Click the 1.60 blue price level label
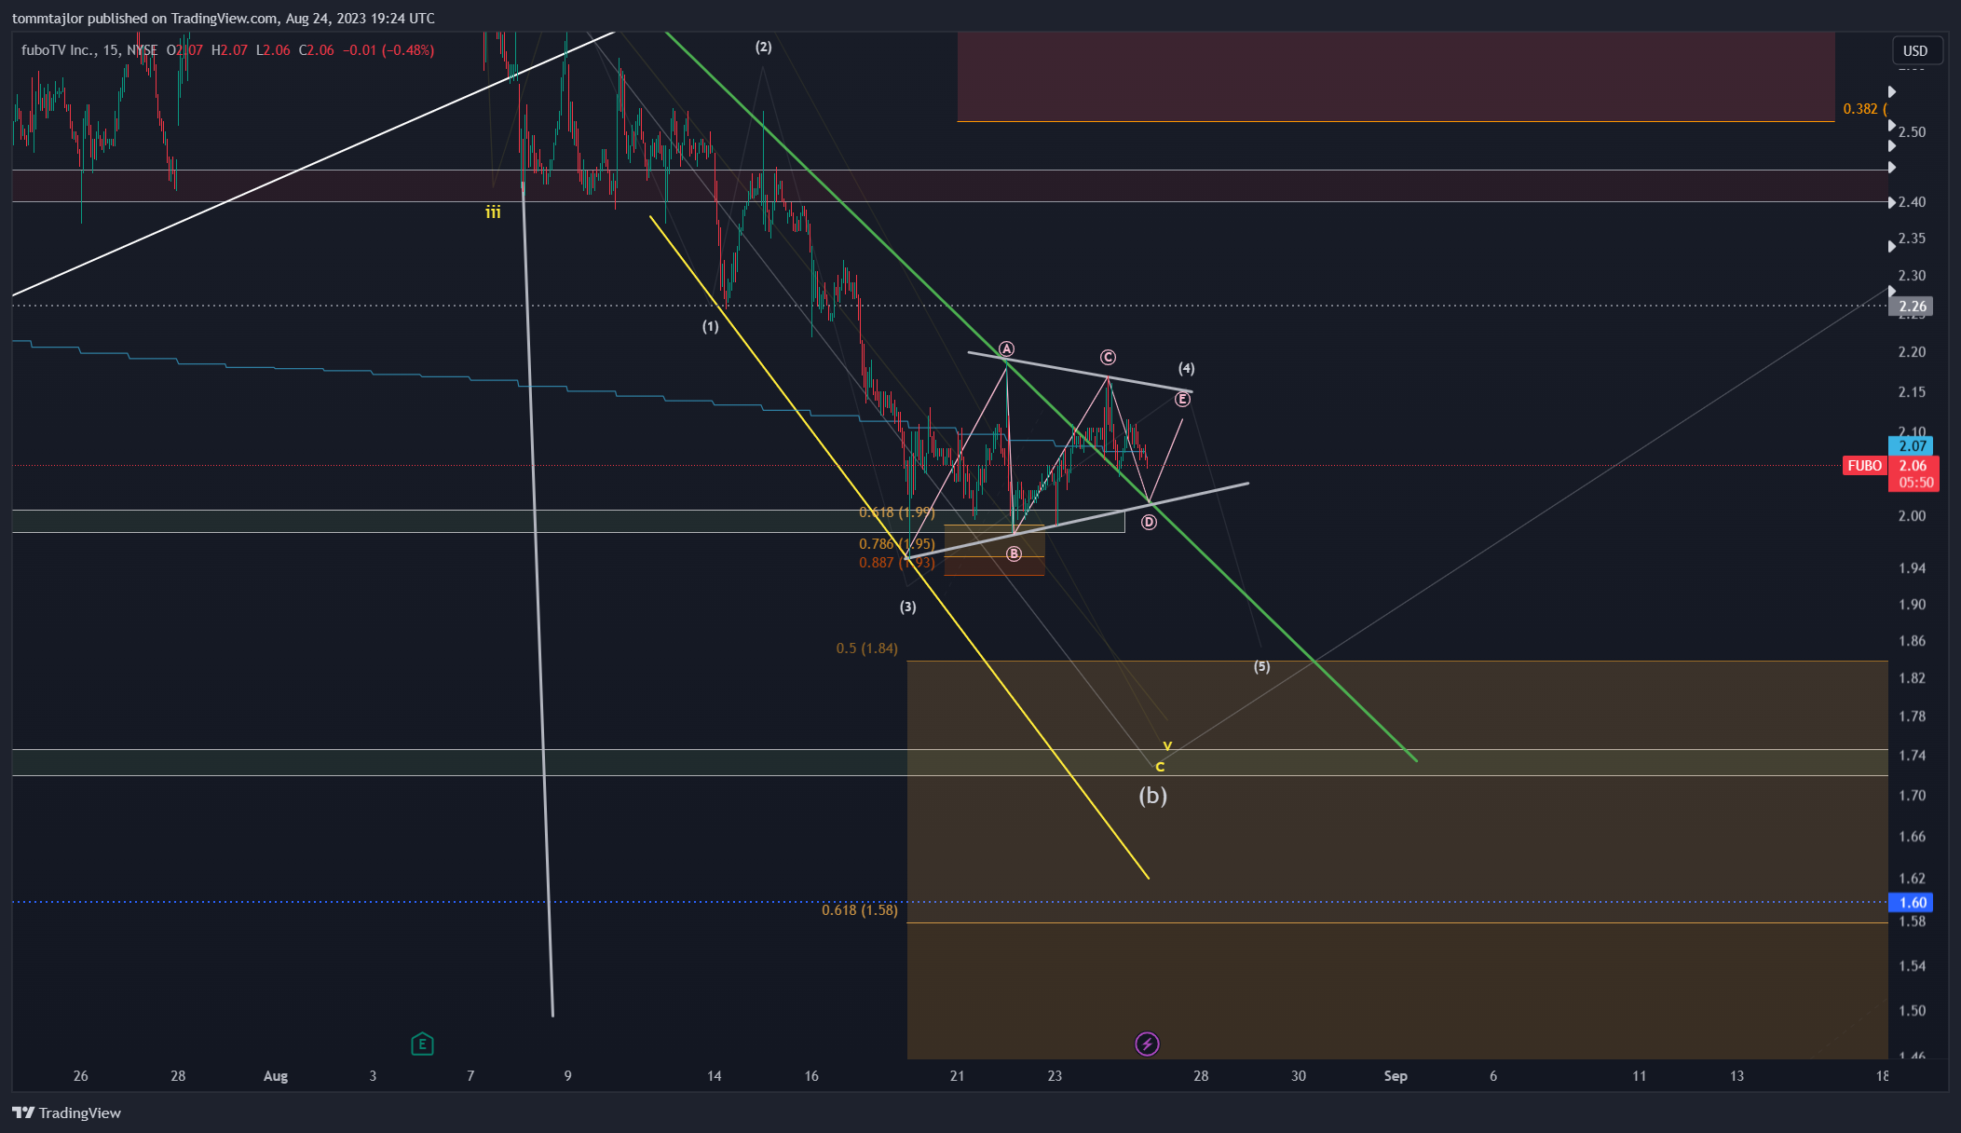 click(x=1913, y=902)
